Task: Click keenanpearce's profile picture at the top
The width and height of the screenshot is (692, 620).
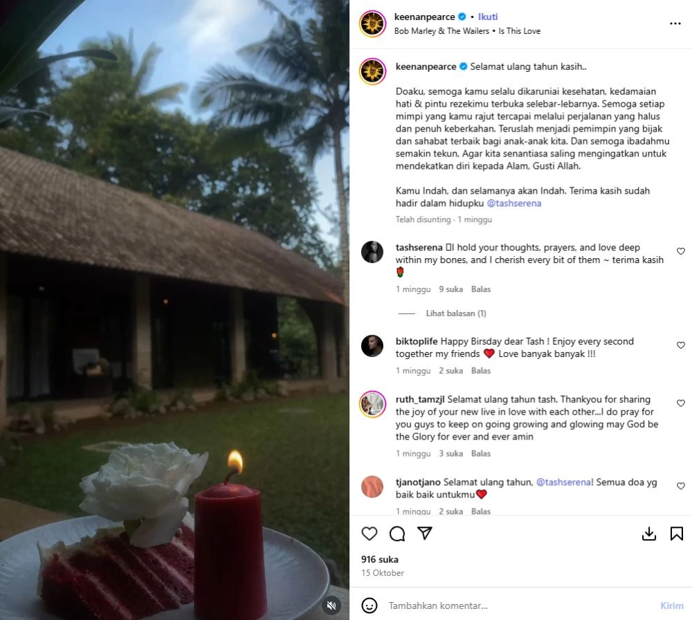Action: [372, 23]
